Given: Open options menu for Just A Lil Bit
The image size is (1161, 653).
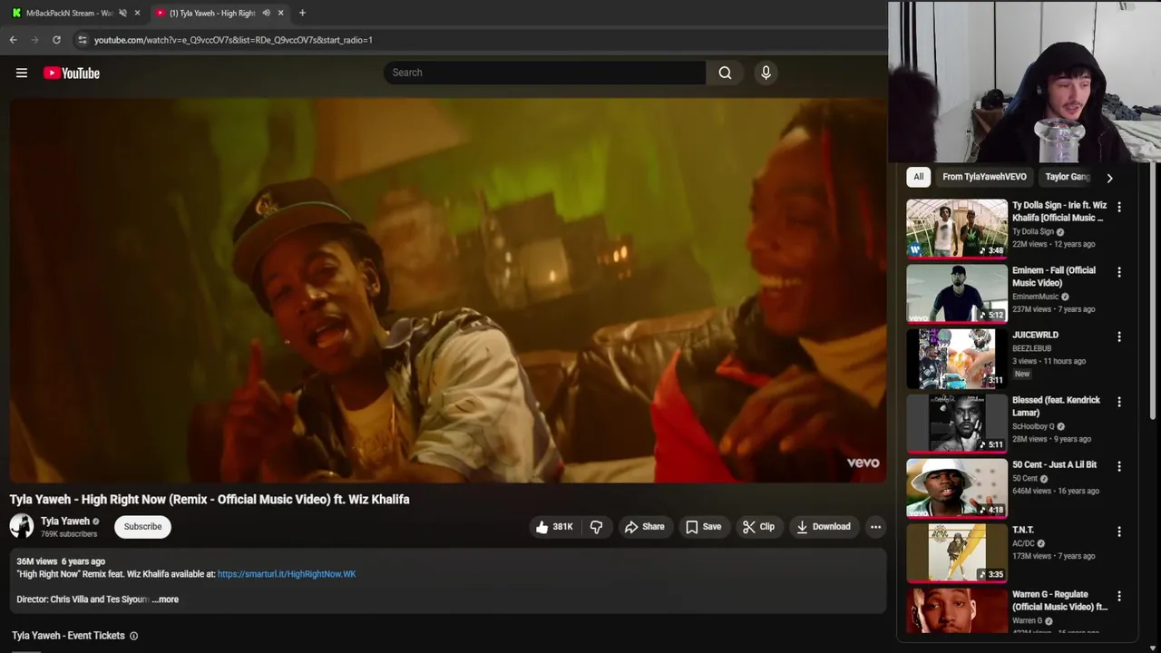Looking at the screenshot, I should [x=1119, y=466].
